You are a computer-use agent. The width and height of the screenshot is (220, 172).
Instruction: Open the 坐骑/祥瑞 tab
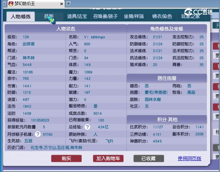click(x=134, y=17)
